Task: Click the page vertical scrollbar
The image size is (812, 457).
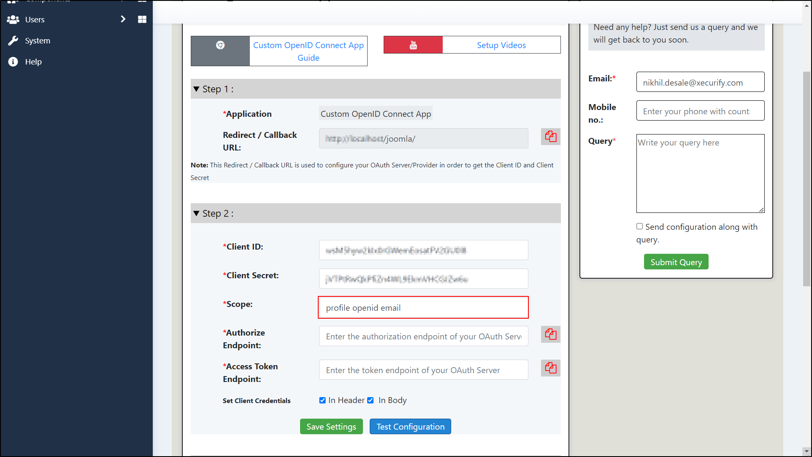Action: 807,179
